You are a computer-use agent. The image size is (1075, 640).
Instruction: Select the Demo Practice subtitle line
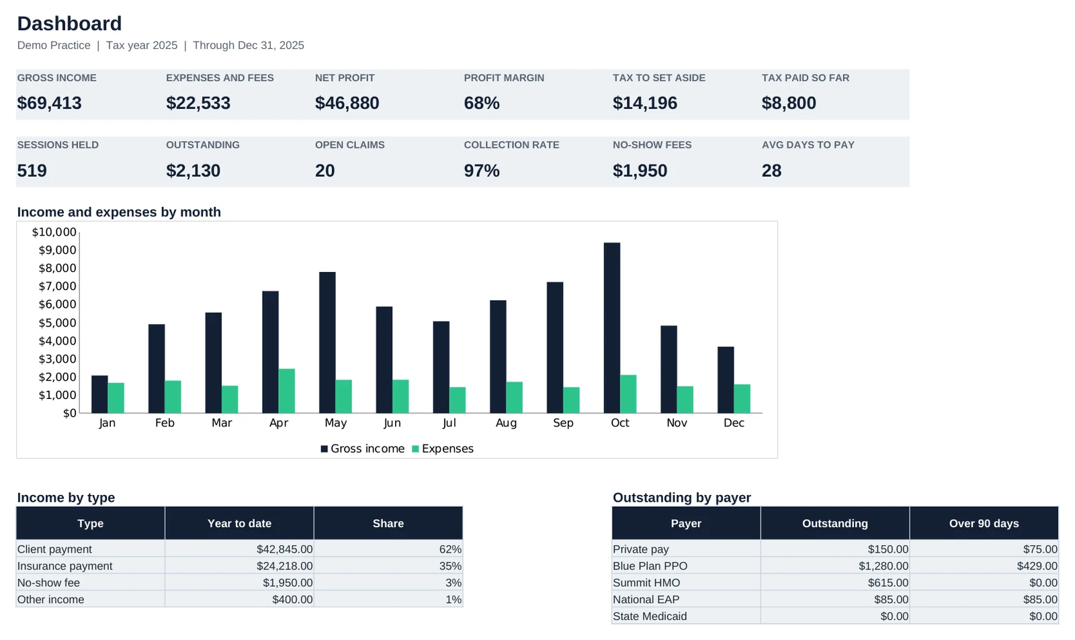tap(161, 45)
